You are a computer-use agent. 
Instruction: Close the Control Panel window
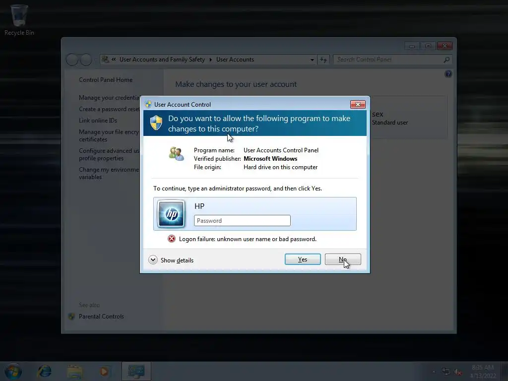(444, 46)
